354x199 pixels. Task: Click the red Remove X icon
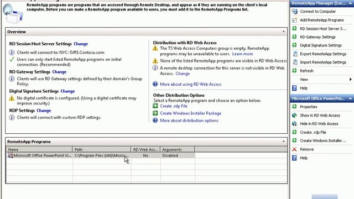(x=294, y=149)
